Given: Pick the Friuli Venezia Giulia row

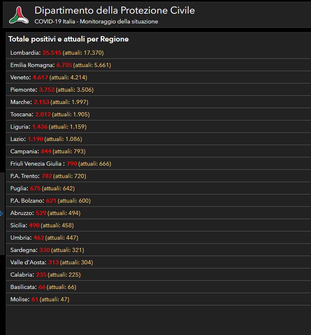Looking at the screenshot, I should pyautogui.click(x=61, y=164).
